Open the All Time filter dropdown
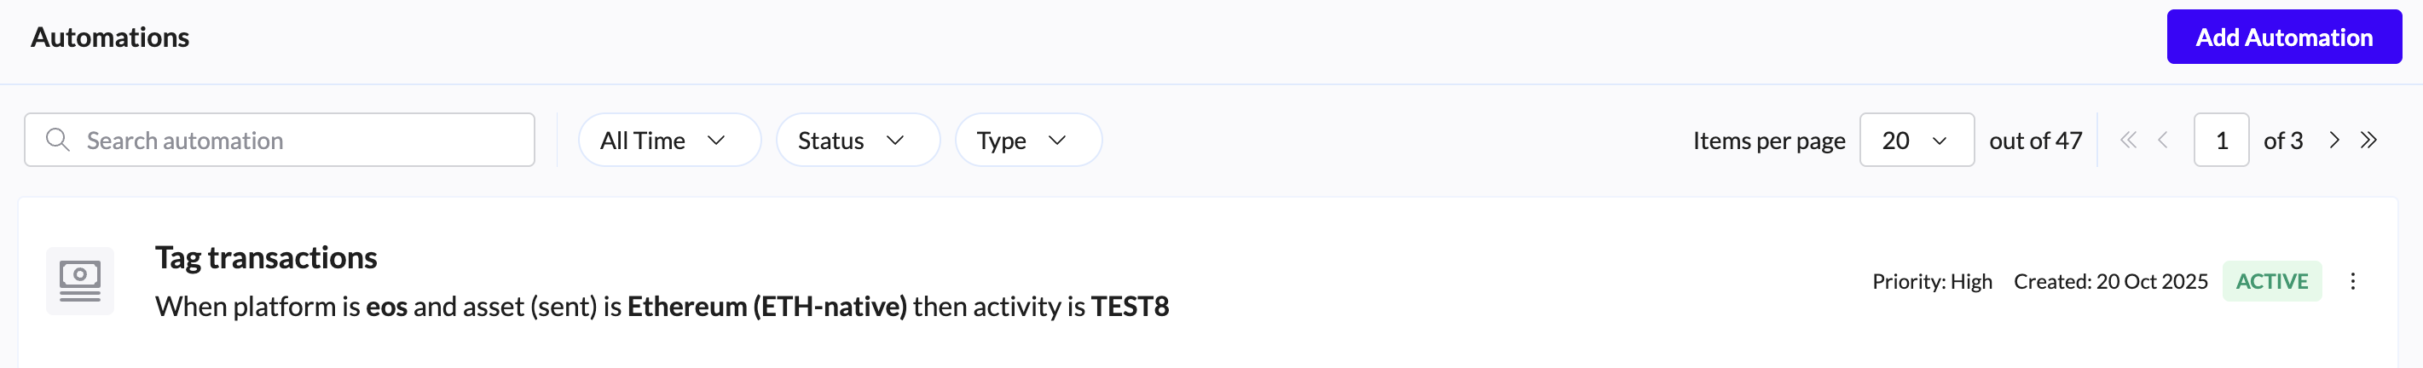 668,141
